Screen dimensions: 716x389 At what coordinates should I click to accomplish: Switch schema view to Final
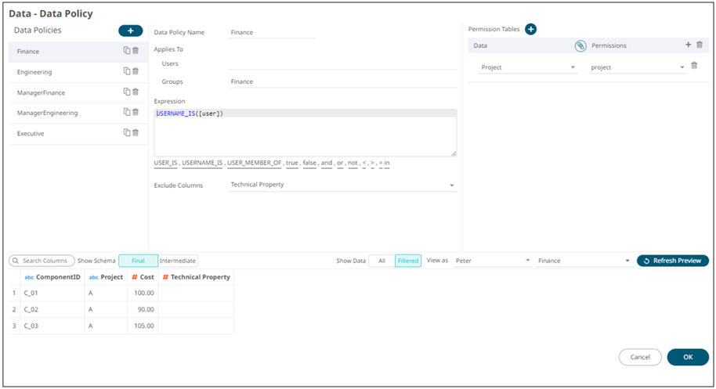(138, 261)
